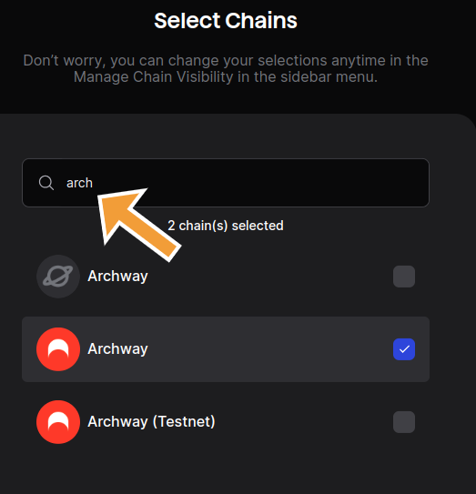Screen dimensions: 476x494
Task: Select the Archway label beside planet icon
Action: pyautogui.click(x=117, y=277)
